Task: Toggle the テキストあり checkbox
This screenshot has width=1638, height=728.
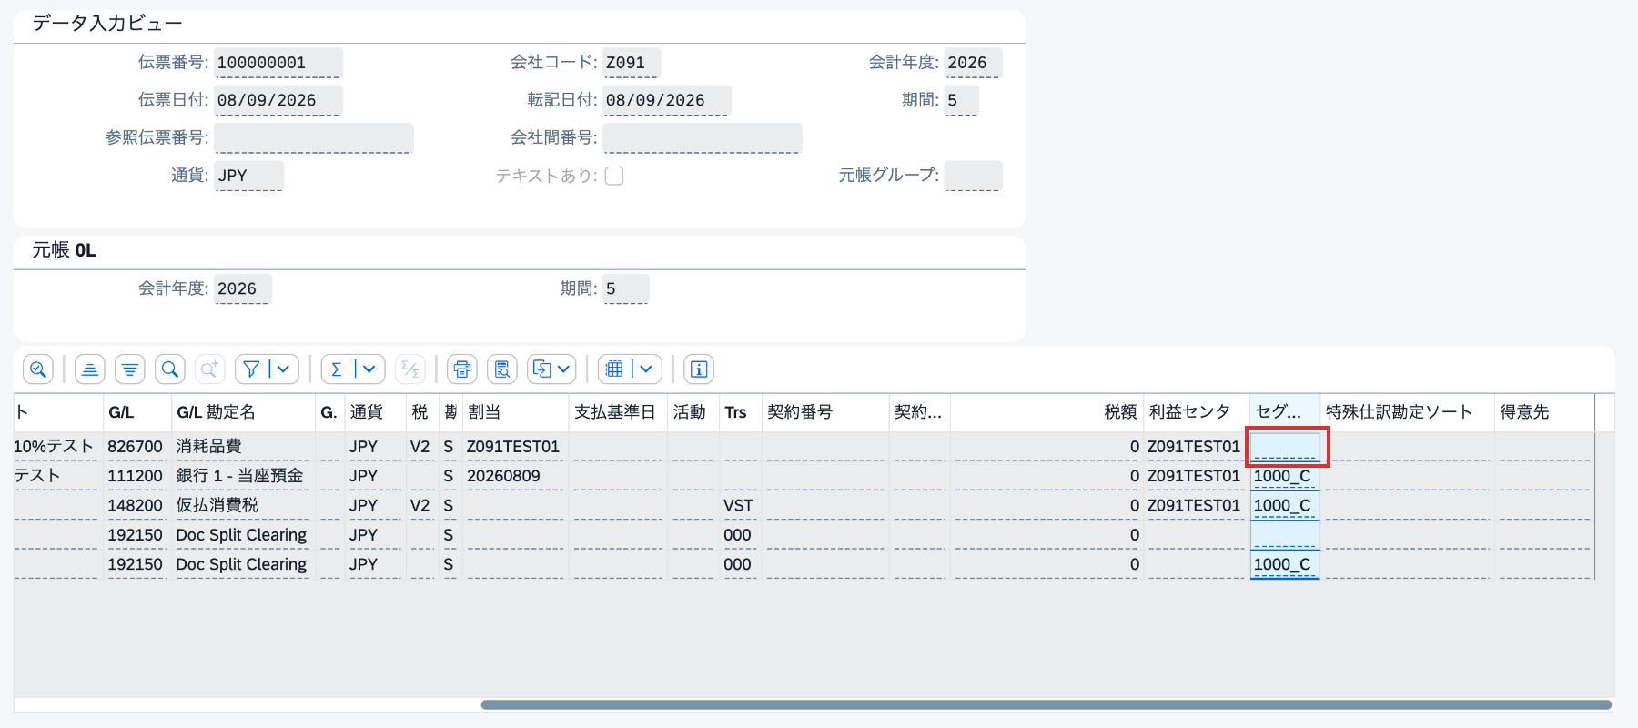Action: [614, 176]
